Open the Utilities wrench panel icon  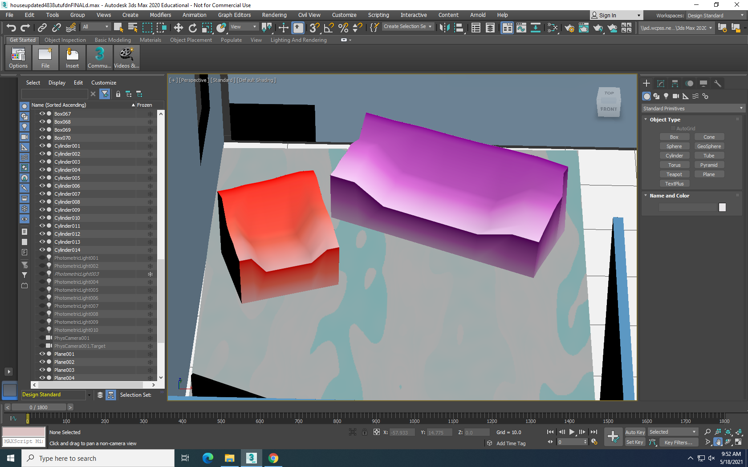tap(717, 83)
